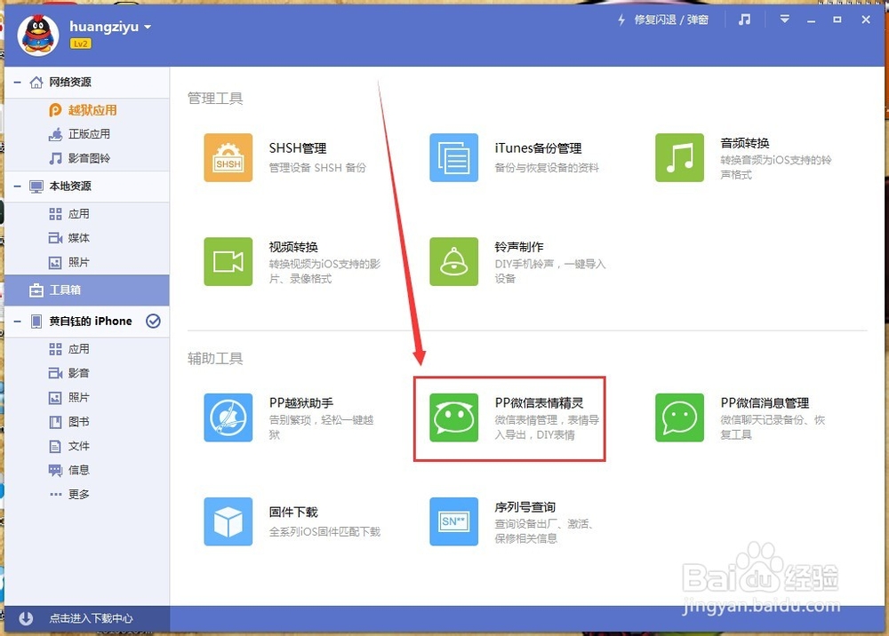Collapse the 本地资源 section
The width and height of the screenshot is (889, 636).
point(16,187)
